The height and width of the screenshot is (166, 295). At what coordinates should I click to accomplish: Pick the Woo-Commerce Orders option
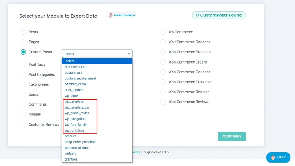[x=163, y=62]
